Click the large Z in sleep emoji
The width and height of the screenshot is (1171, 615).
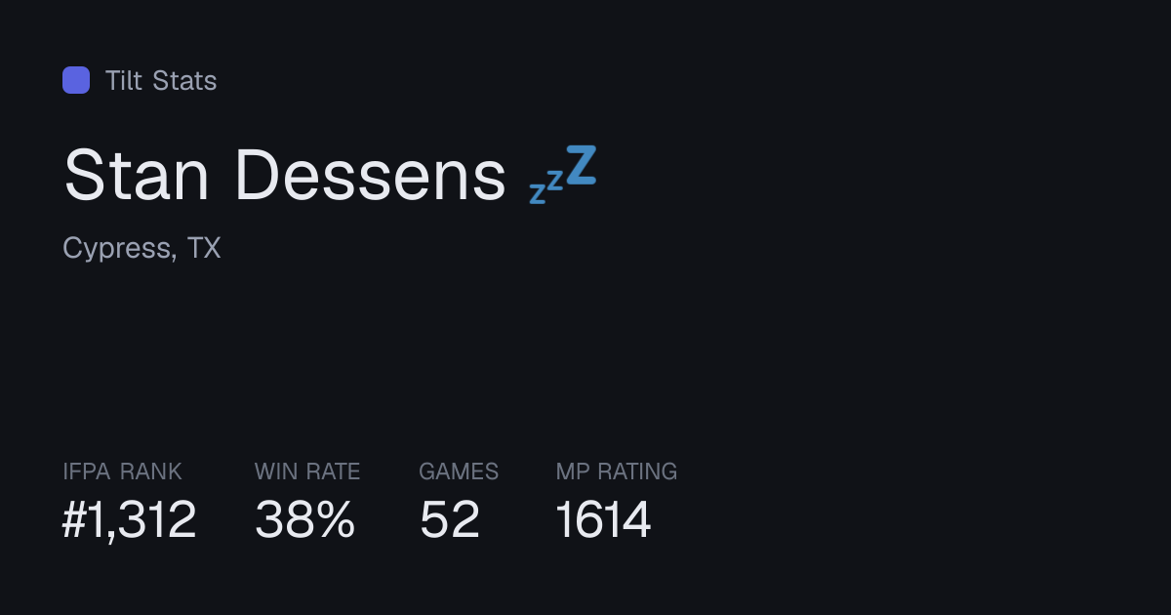pyautogui.click(x=581, y=164)
